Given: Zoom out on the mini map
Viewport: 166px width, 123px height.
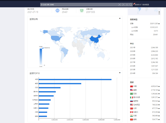Looking at the screenshot, I should (159, 14).
